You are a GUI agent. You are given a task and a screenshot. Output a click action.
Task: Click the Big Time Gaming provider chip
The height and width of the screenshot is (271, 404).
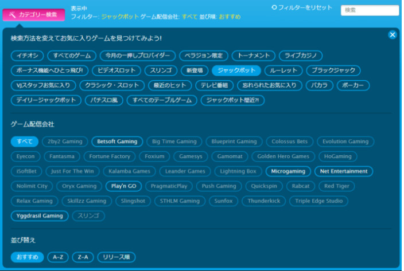coord(174,142)
